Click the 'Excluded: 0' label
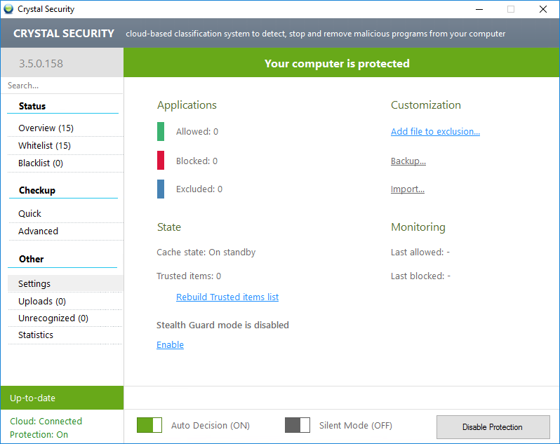The width and height of the screenshot is (560, 444). click(199, 189)
